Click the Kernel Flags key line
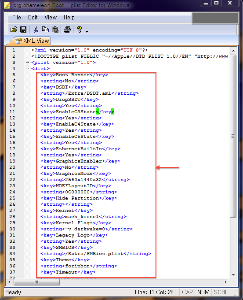The width and height of the screenshot is (243, 300). coord(76,223)
